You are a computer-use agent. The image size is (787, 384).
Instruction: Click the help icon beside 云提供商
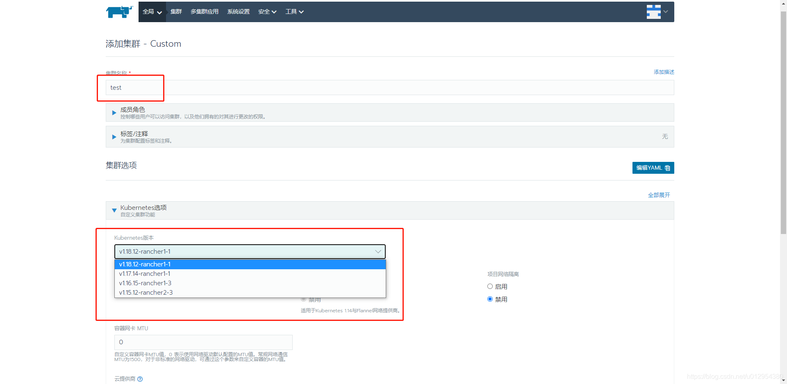pos(140,379)
